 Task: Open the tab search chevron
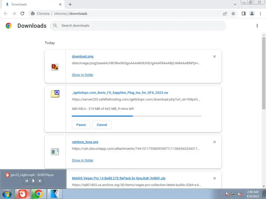tap(235, 4)
